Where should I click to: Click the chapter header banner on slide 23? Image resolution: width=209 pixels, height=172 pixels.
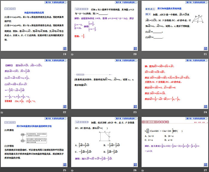point(126,60)
